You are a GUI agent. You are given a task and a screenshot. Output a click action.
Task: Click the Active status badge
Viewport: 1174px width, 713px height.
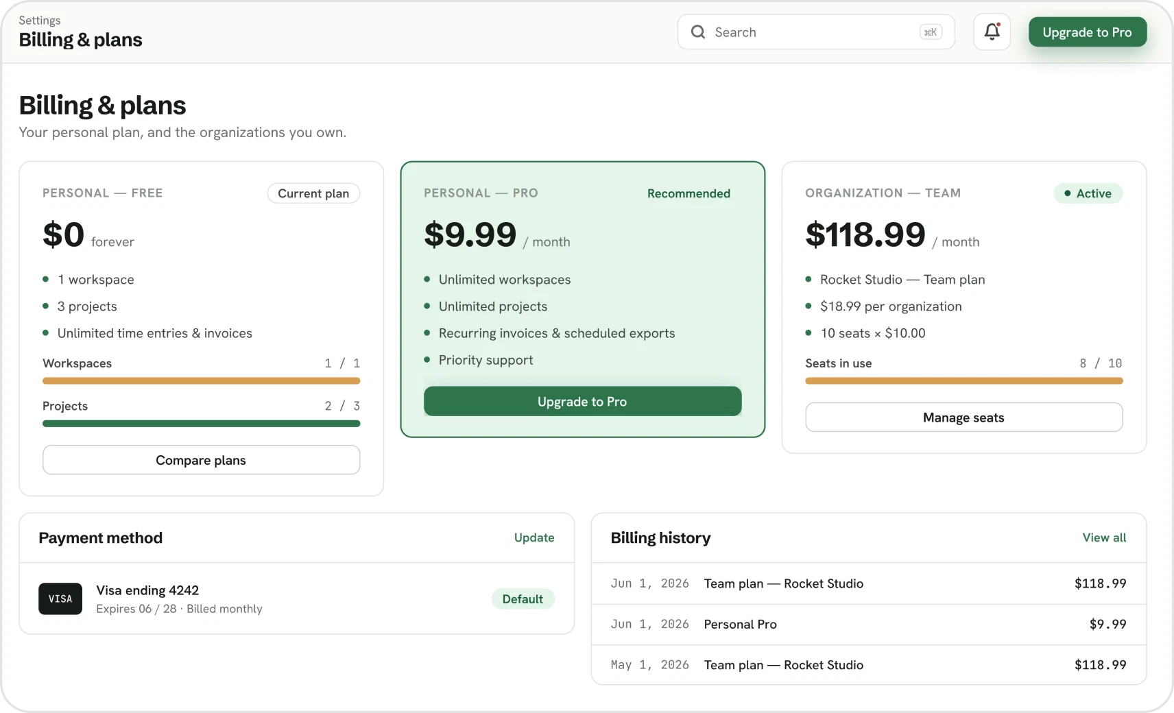[1088, 193]
